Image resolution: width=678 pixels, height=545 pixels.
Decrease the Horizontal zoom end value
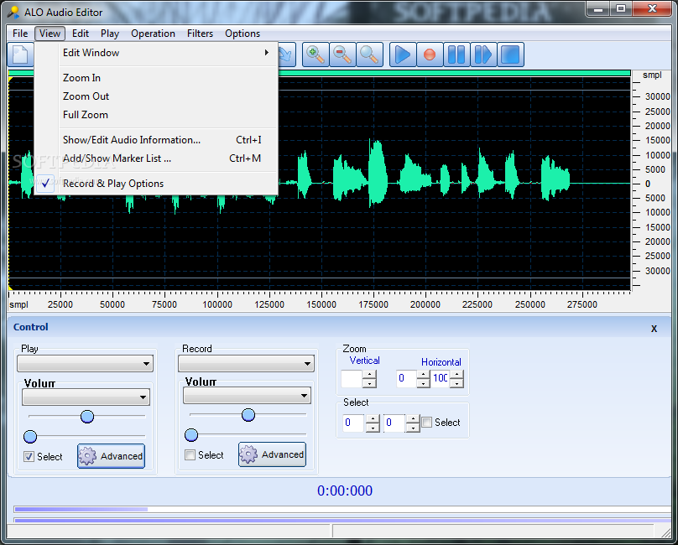[x=457, y=383]
